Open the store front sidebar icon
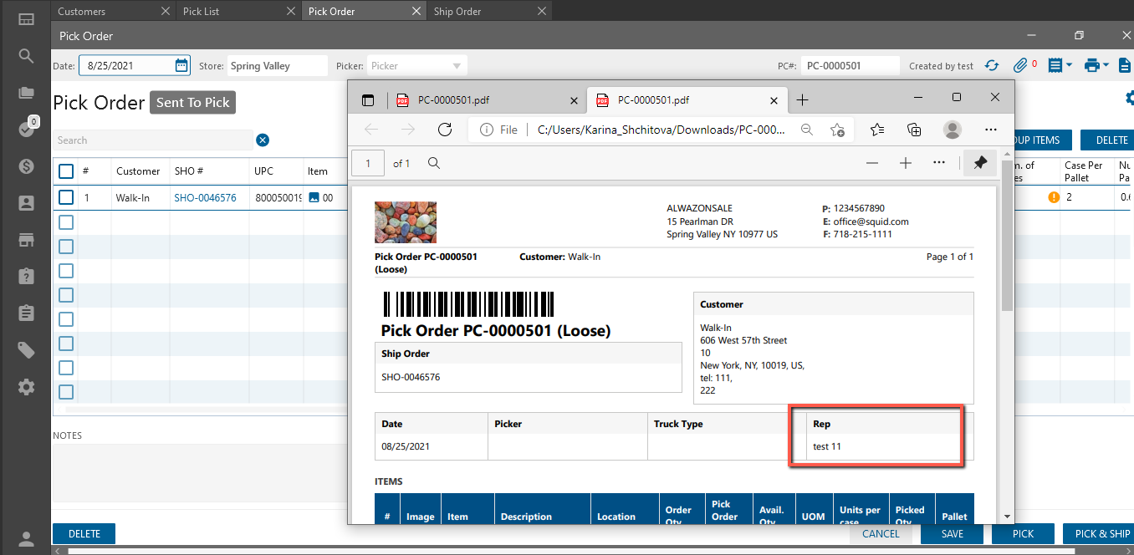1134x555 pixels. [26, 240]
